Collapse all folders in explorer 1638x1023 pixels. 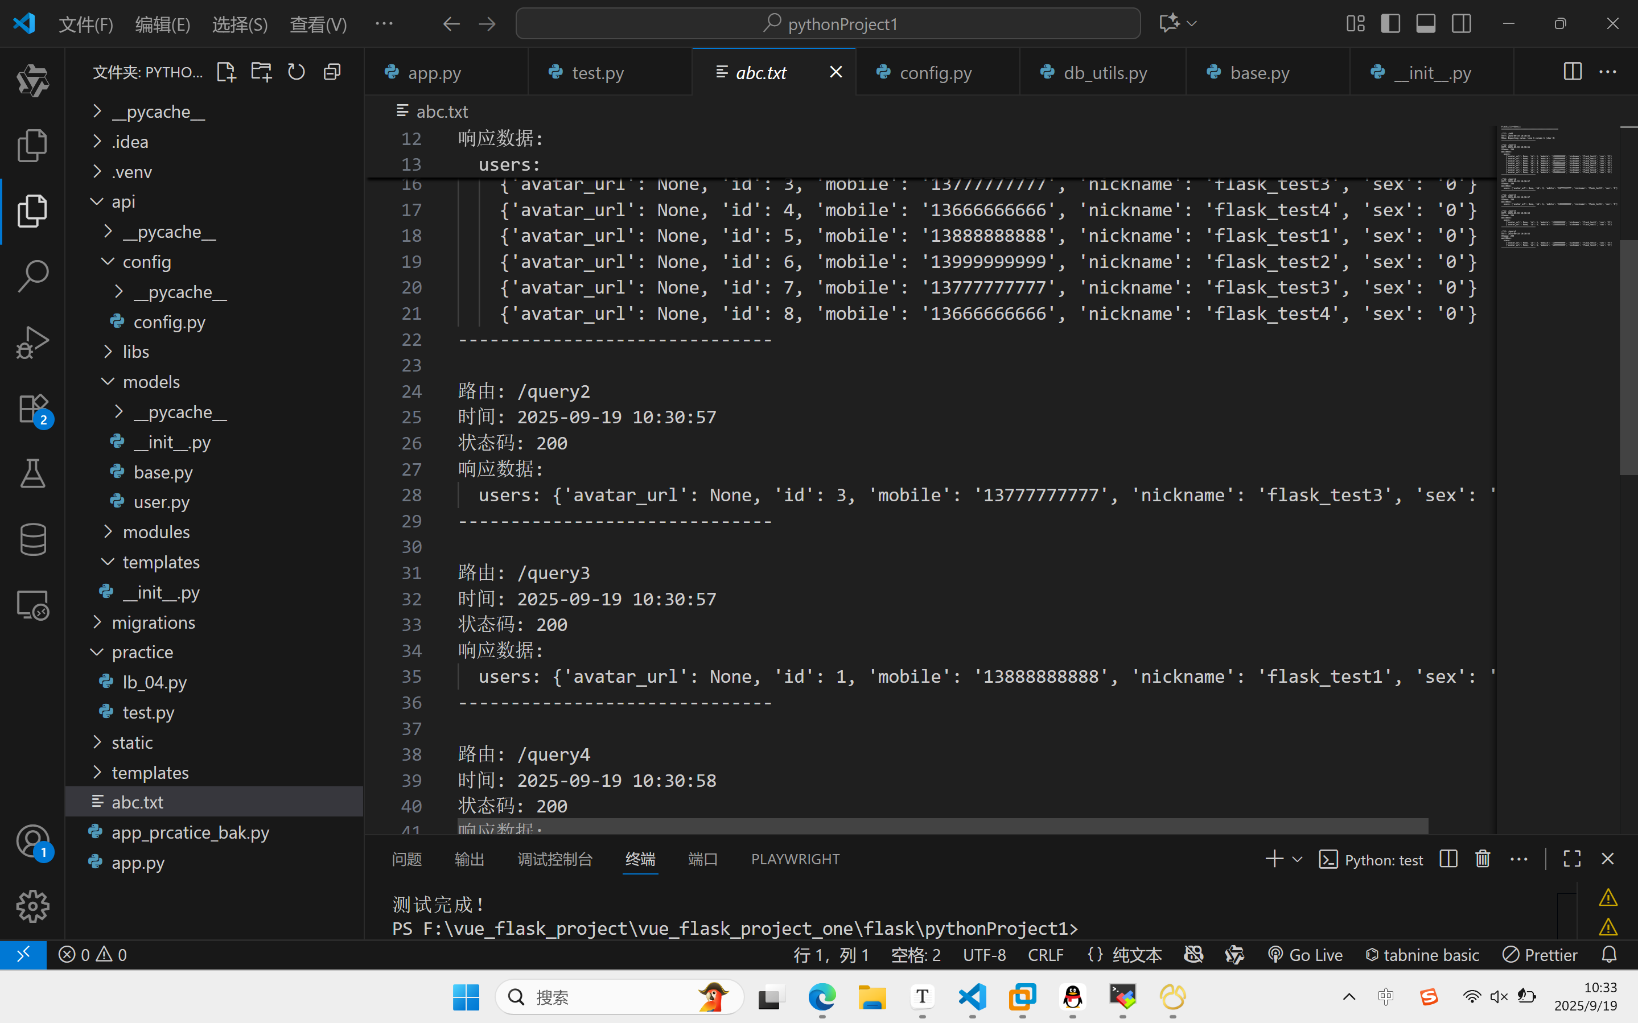331,72
